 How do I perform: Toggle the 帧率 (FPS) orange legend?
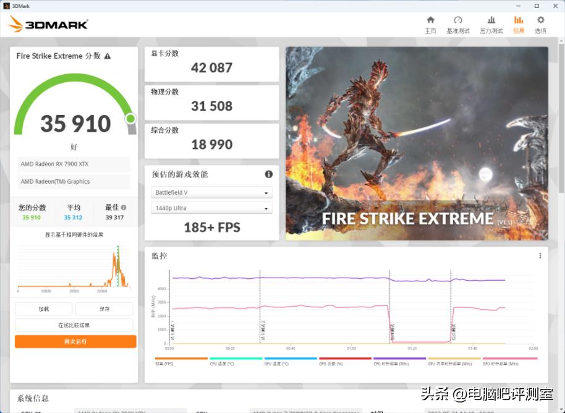pos(181,361)
